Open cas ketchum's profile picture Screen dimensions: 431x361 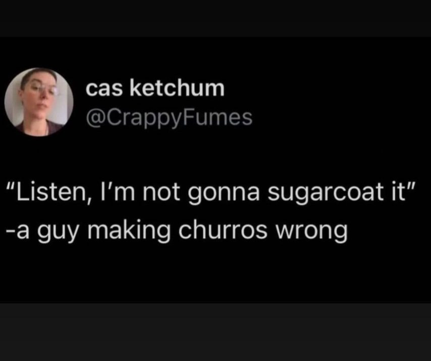click(x=39, y=102)
